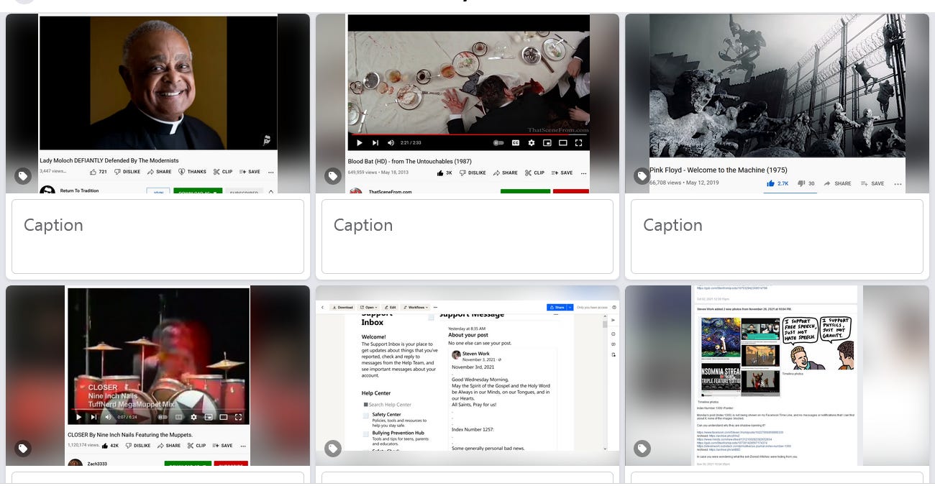Fullscreen icon in Blood Bat player
The width and height of the screenshot is (935, 491).
click(579, 143)
